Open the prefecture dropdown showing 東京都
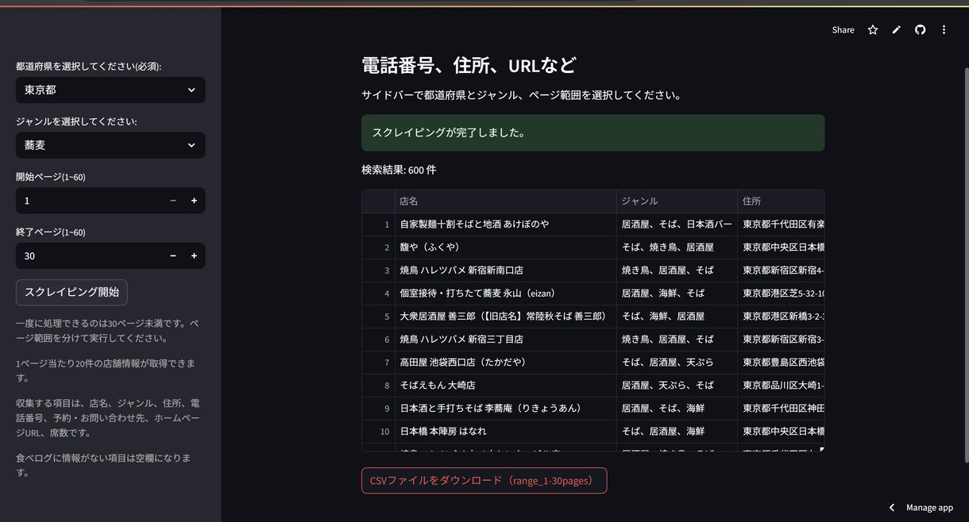969x522 pixels. coord(110,90)
